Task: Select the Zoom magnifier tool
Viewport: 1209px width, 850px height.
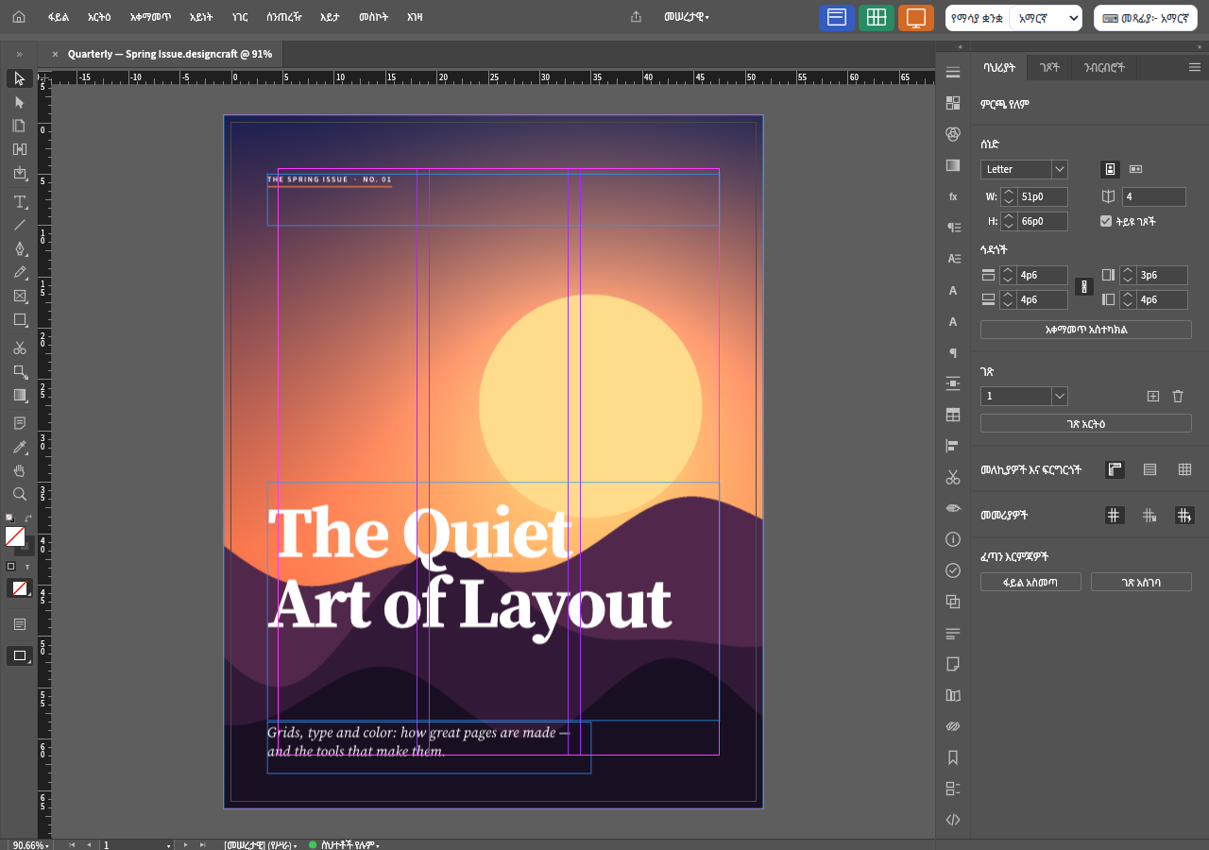Action: pos(19,494)
